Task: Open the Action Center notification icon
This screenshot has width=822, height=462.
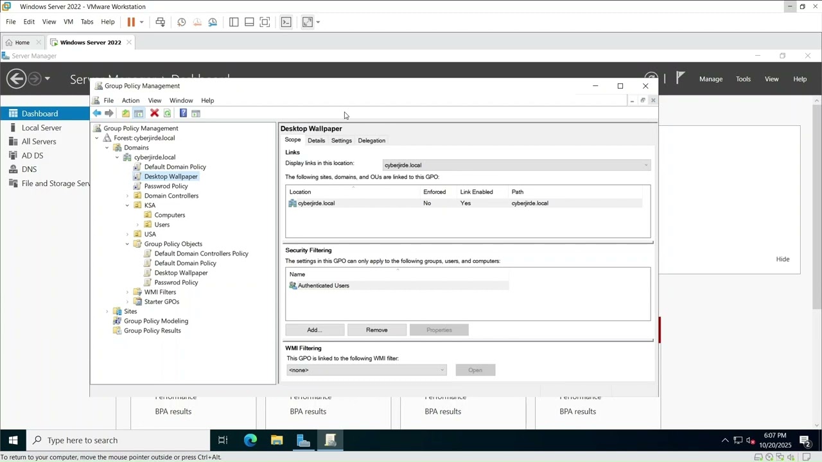Action: click(805, 440)
